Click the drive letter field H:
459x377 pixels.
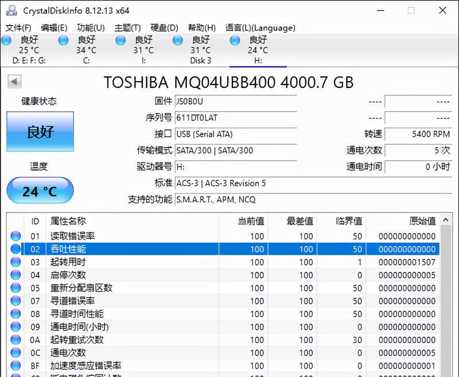pos(236,167)
